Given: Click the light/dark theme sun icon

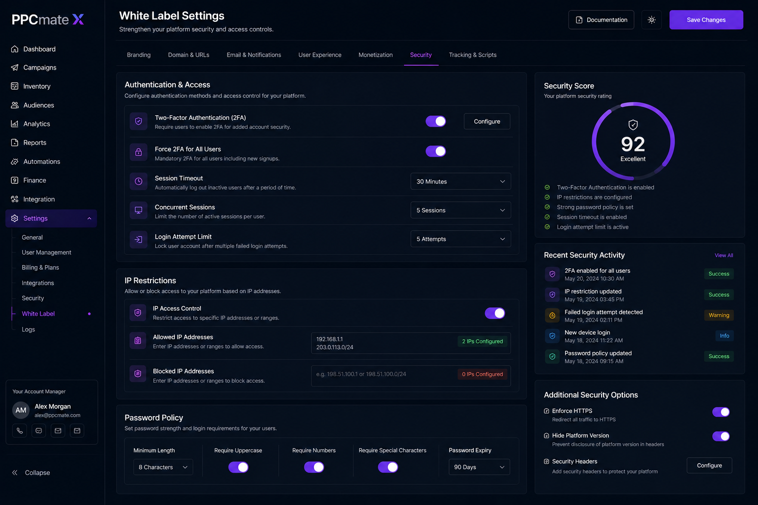Looking at the screenshot, I should pos(651,20).
